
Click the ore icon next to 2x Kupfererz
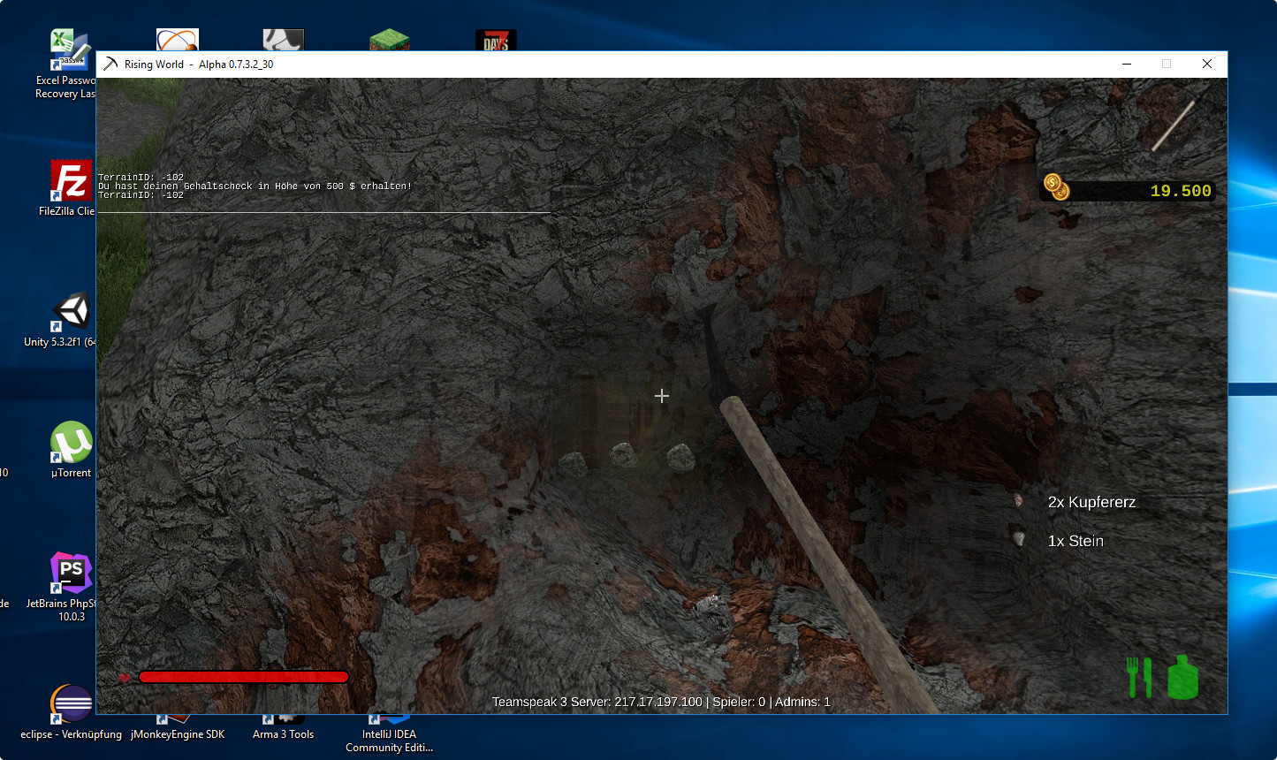pos(1019,501)
